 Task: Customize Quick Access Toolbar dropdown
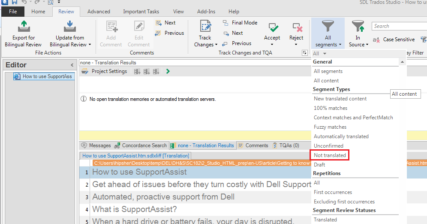(x=59, y=2)
